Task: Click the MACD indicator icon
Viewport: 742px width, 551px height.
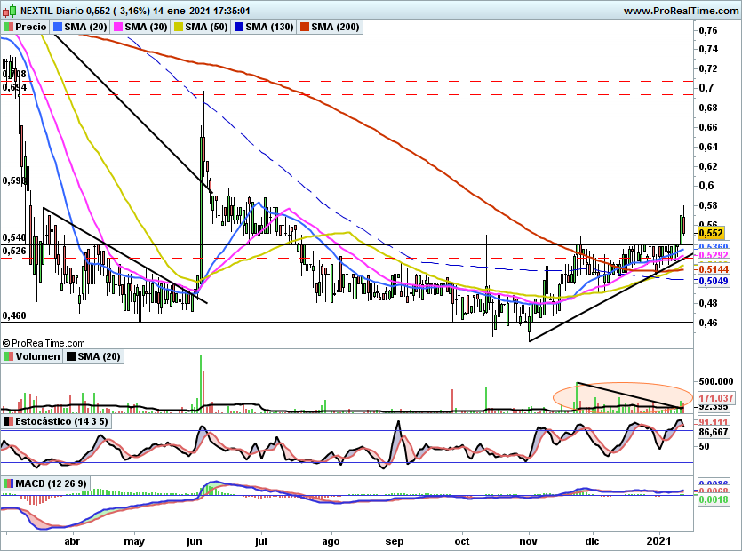Action: pos(9,483)
